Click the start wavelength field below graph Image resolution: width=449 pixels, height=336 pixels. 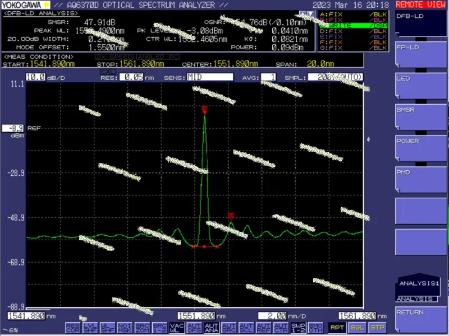[26, 316]
